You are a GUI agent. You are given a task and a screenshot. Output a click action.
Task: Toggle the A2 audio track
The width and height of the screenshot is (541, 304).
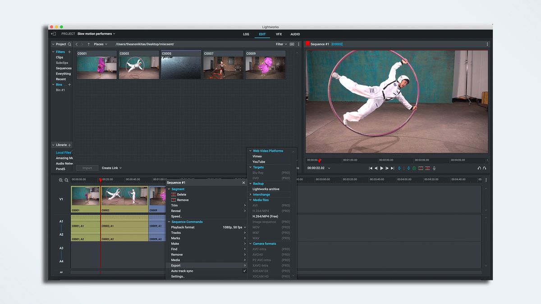tap(61, 235)
